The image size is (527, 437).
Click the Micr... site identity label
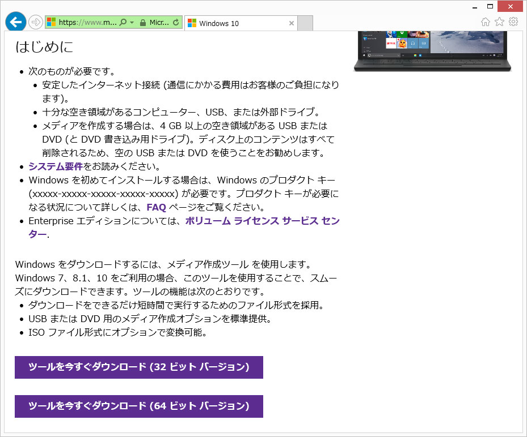[159, 23]
